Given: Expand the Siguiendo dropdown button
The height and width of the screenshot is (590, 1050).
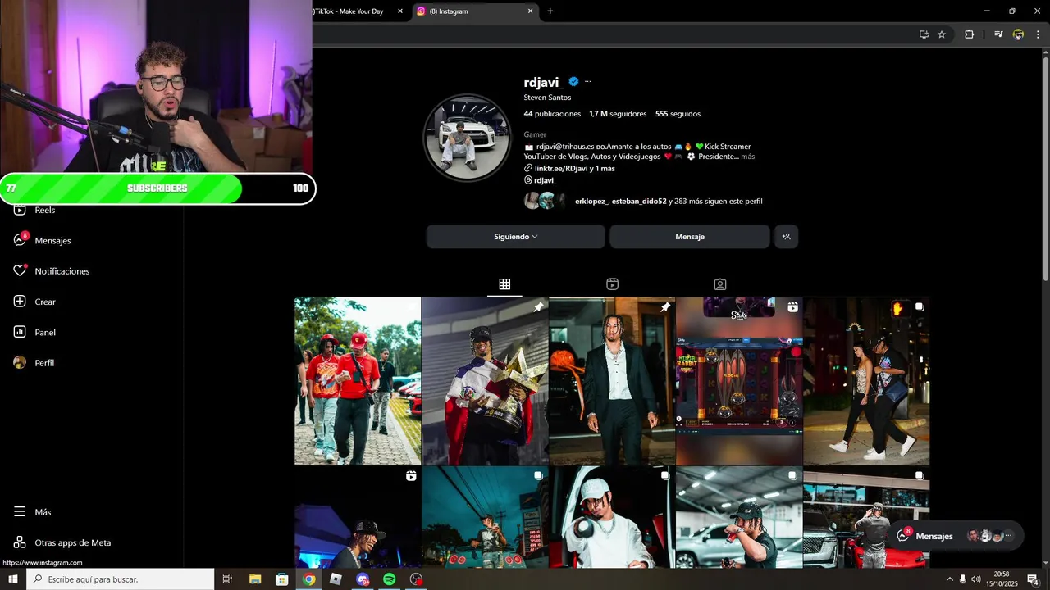Looking at the screenshot, I should click(x=516, y=237).
